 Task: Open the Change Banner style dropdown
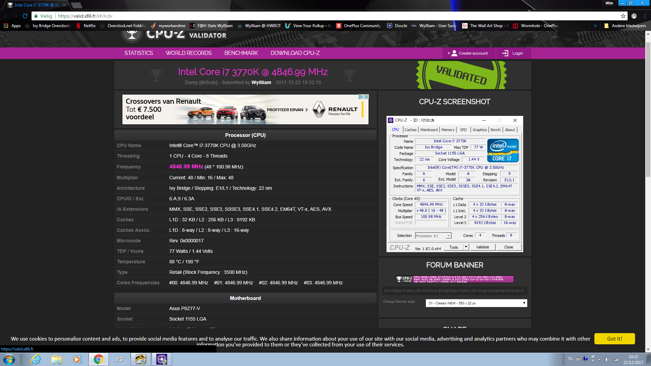476,303
